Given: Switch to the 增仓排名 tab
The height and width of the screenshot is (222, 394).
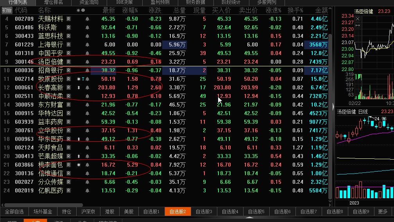Looking at the screenshot, I should (53, 2).
